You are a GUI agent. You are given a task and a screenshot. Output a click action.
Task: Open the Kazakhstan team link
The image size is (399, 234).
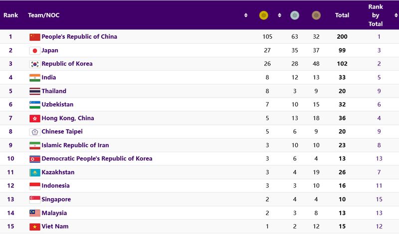click(x=58, y=172)
